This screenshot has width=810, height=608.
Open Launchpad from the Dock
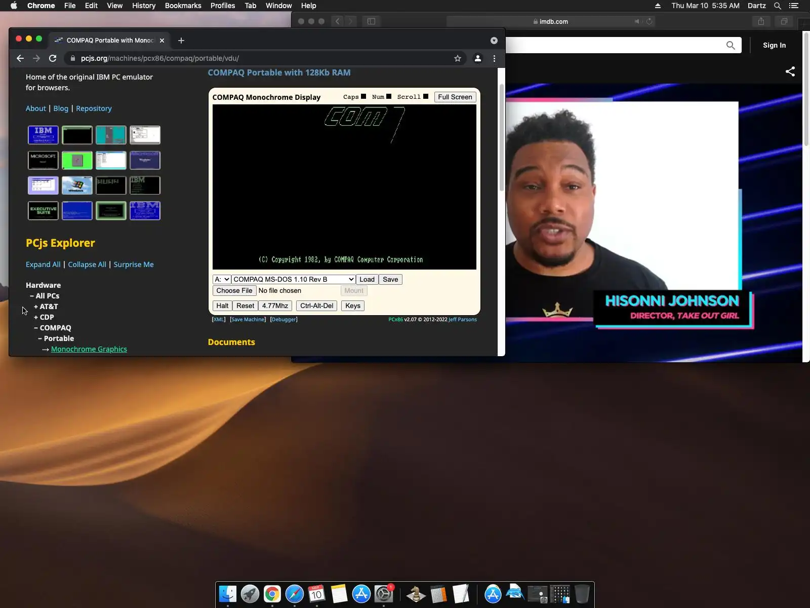[250, 594]
